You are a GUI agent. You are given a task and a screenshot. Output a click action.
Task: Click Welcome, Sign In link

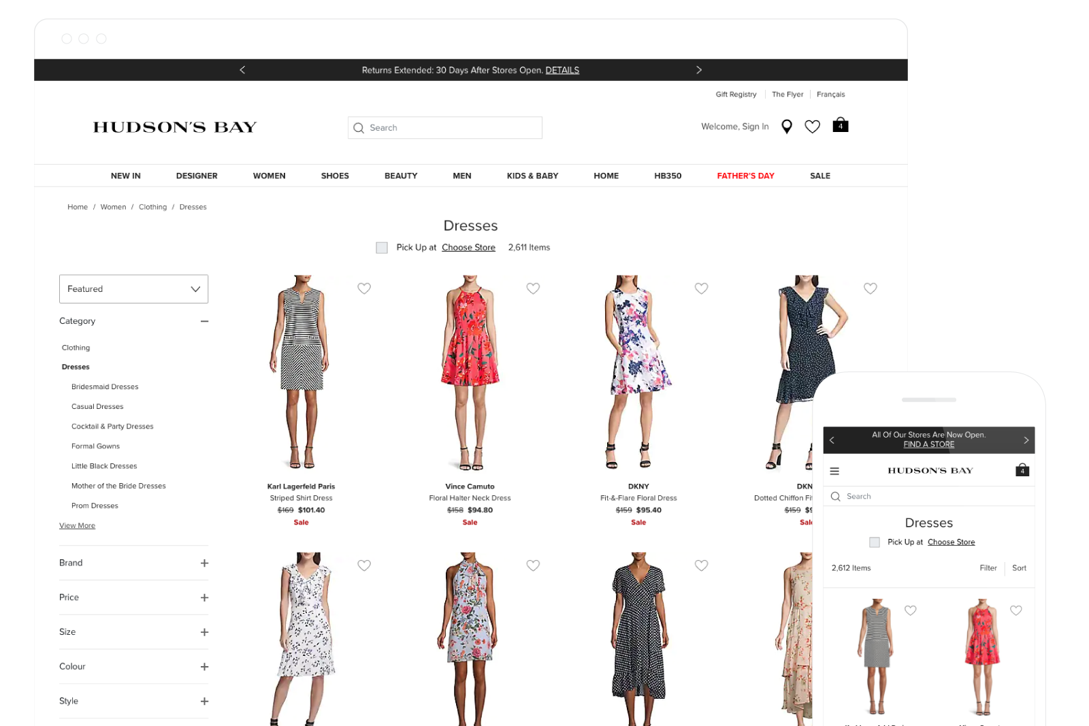click(x=735, y=127)
